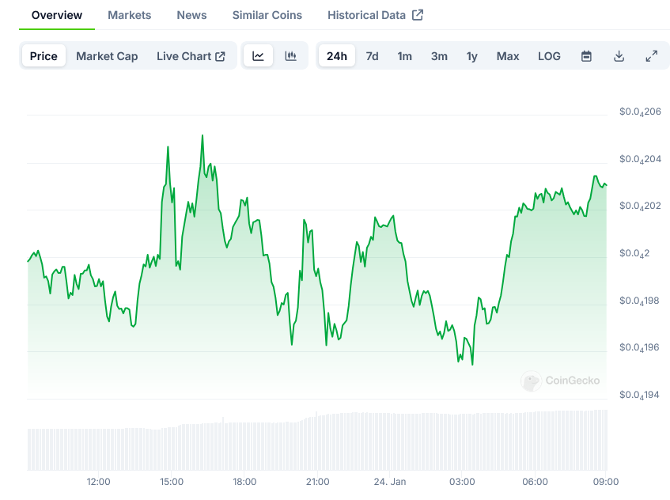Go to Similar Coins tab

pos(267,15)
